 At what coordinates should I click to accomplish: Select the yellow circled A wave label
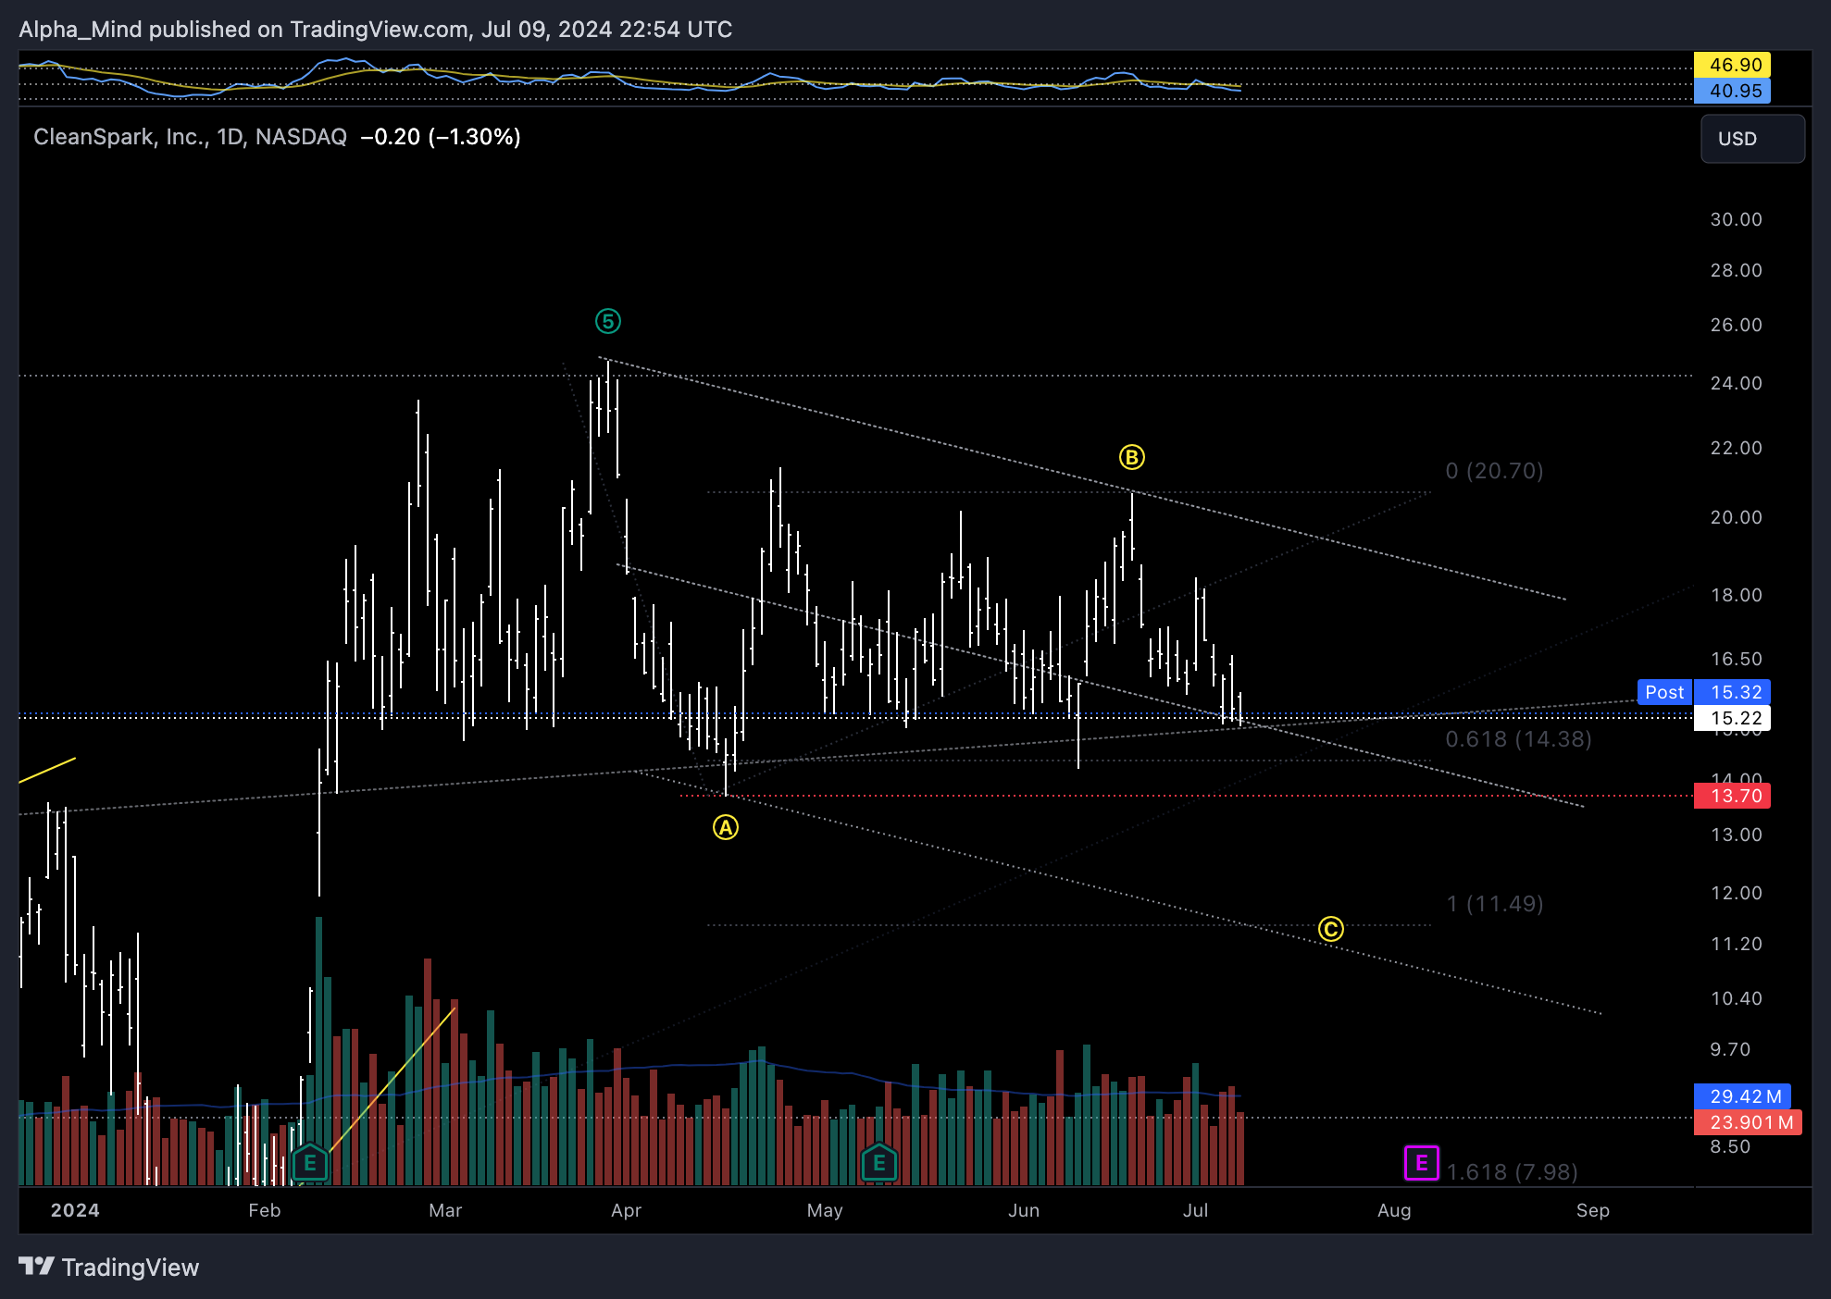[x=726, y=827]
